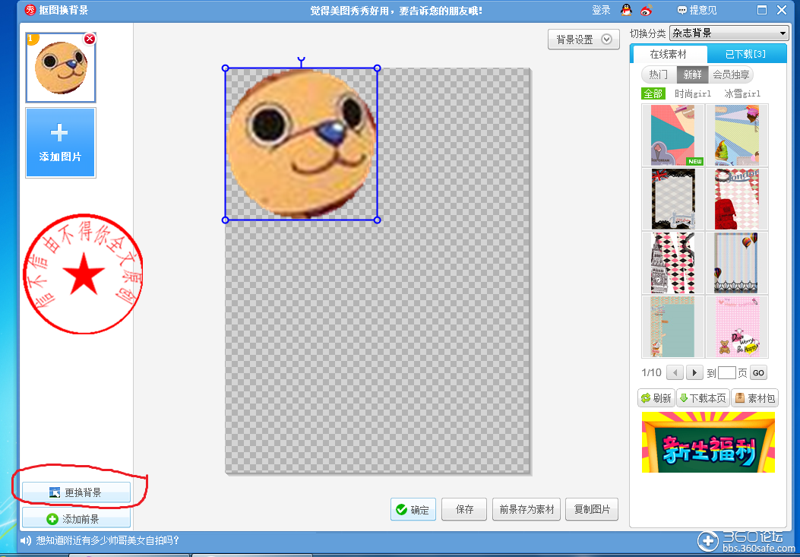The width and height of the screenshot is (800, 557).
Task: Open the 切换分类 dropdown
Action: tap(729, 33)
